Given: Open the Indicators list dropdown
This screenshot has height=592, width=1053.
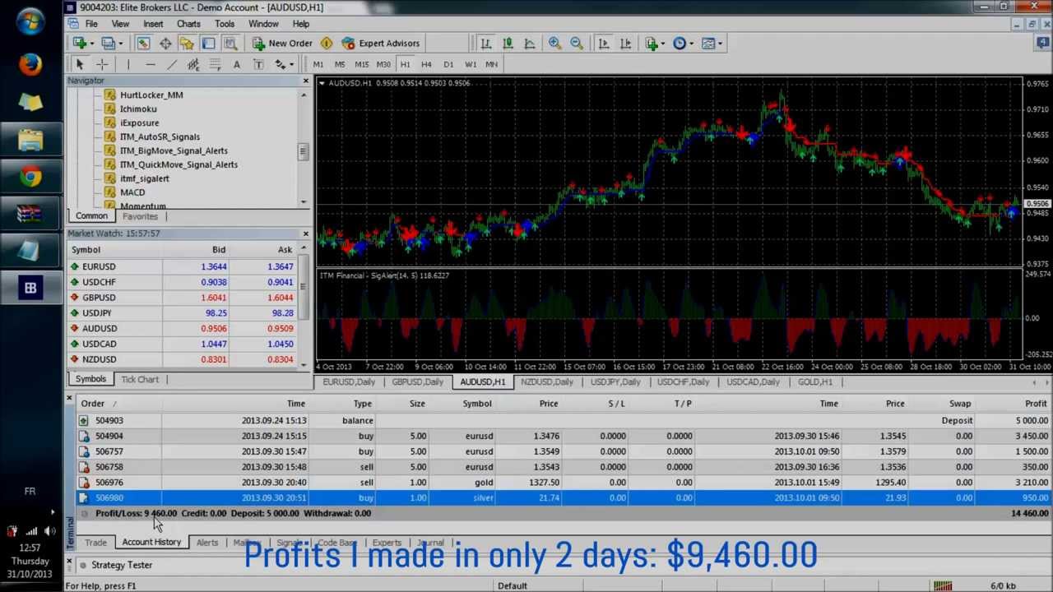Looking at the screenshot, I should tap(656, 43).
